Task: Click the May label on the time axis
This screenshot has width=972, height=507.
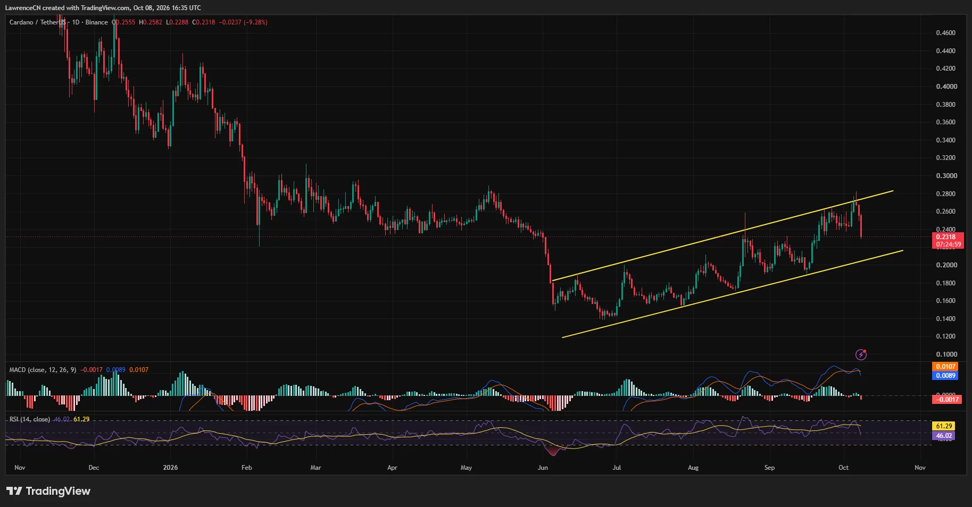Action: point(466,468)
